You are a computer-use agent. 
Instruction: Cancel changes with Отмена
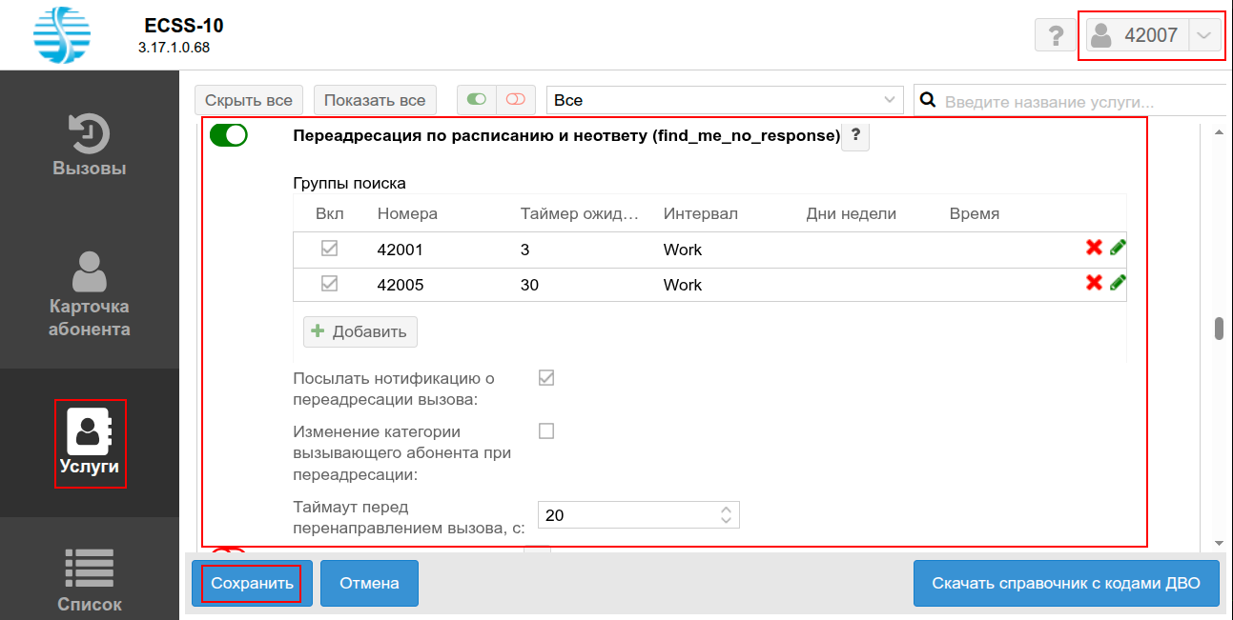369,583
